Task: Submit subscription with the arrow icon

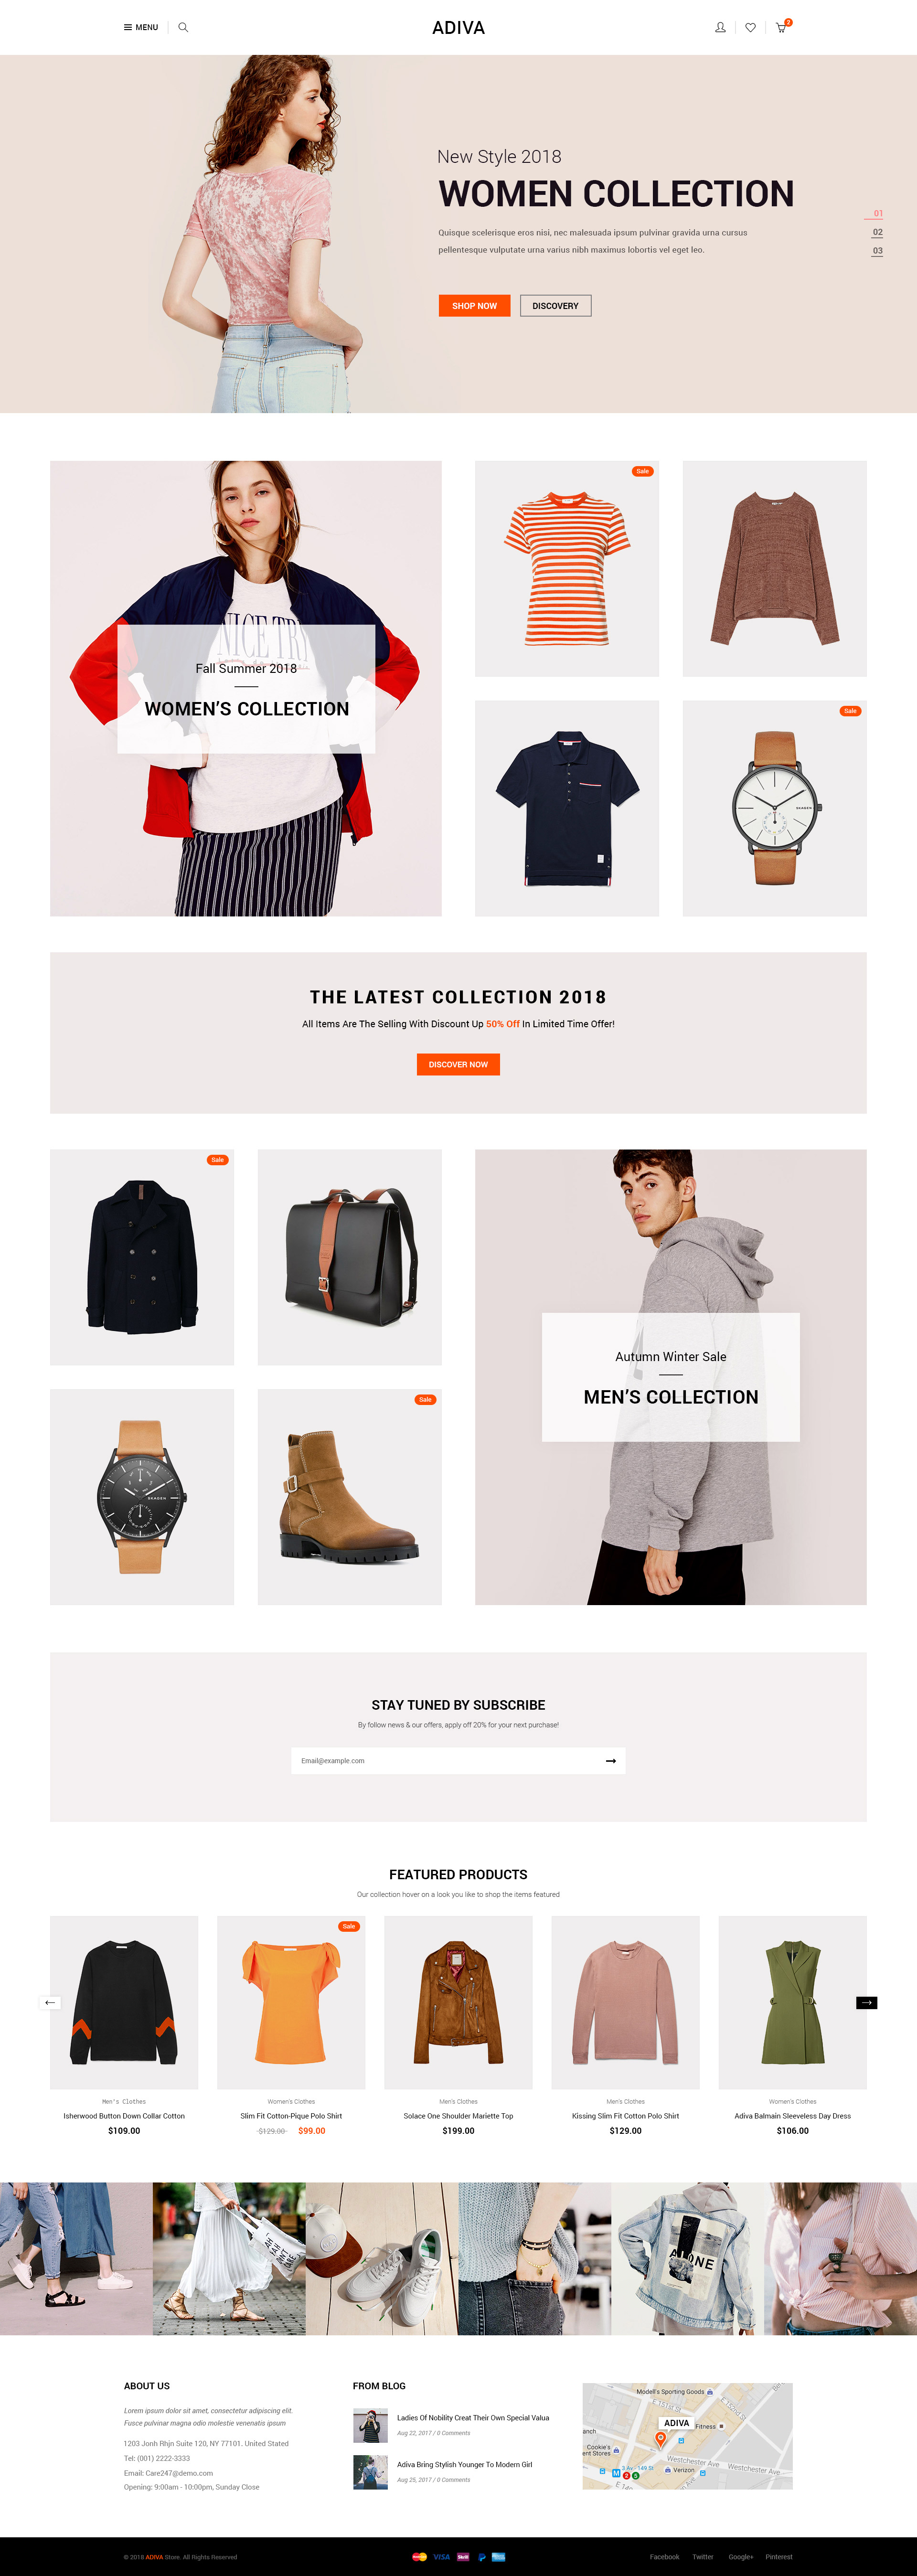Action: coord(610,1761)
